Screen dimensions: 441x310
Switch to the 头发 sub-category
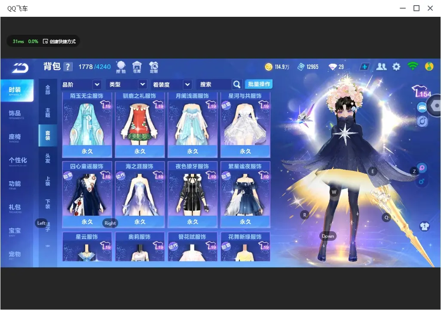pyautogui.click(x=48, y=158)
